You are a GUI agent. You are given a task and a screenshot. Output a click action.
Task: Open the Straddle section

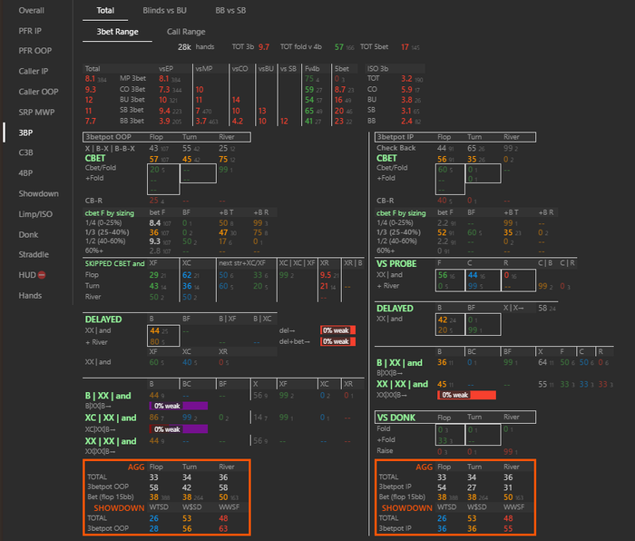34,254
